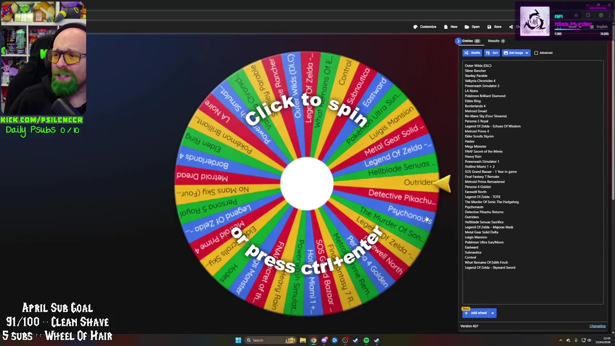
Task: Click the 'Hellblade Senuas Sacrifice' entry line
Action: (484, 222)
